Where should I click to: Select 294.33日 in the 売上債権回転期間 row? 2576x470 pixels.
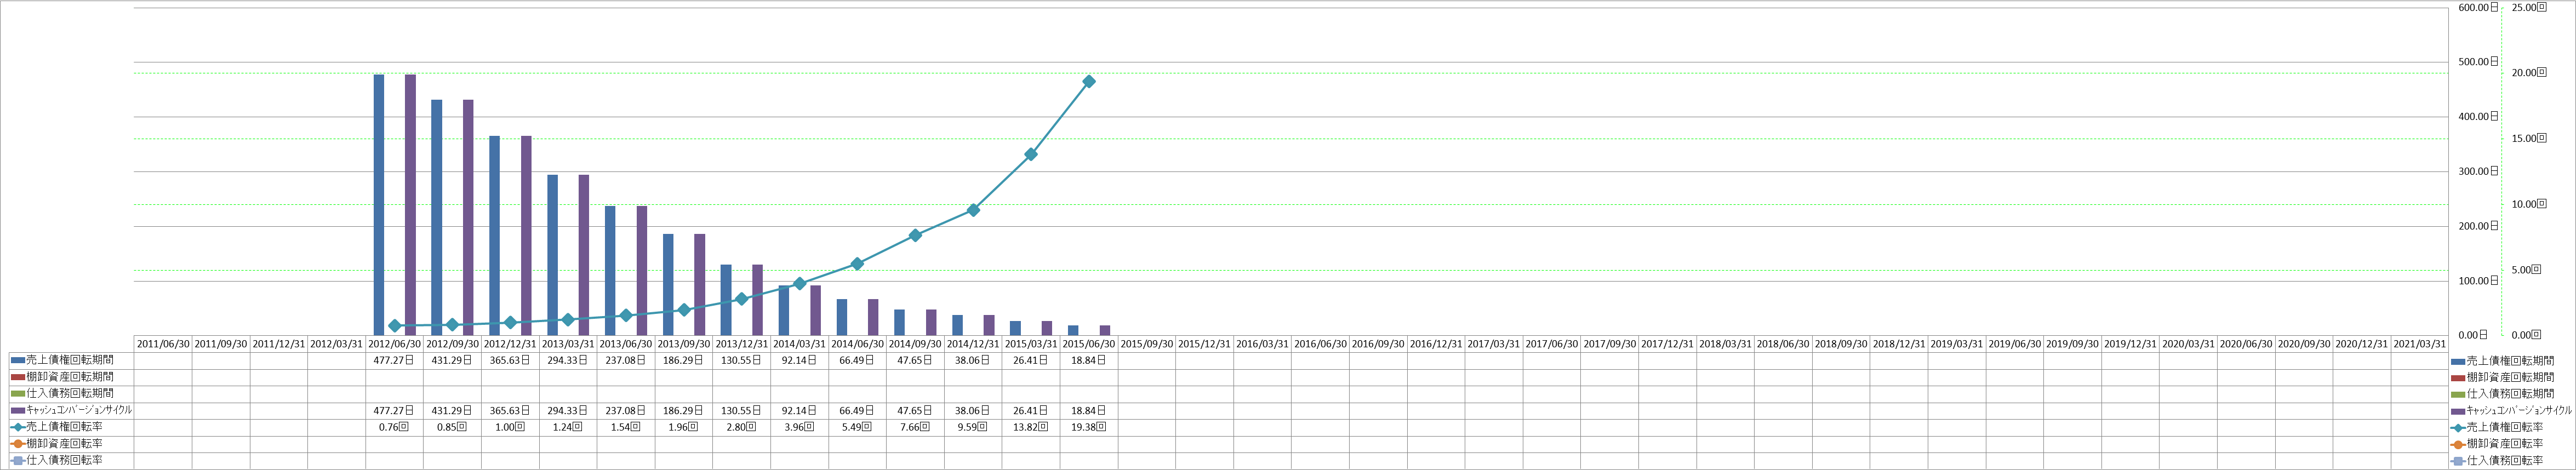(569, 360)
